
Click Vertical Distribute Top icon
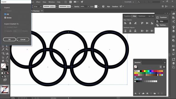[125, 31]
